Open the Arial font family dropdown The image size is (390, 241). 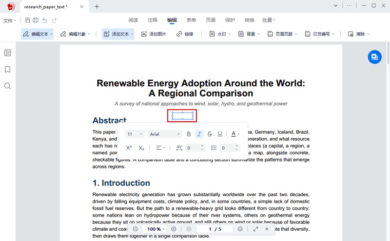pos(165,134)
